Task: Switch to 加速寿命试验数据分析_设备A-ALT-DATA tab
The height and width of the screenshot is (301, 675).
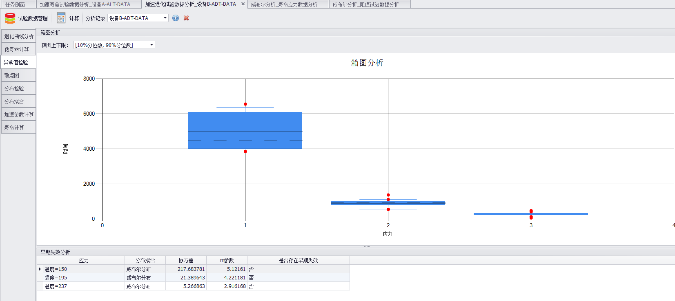Action: coord(85,4)
